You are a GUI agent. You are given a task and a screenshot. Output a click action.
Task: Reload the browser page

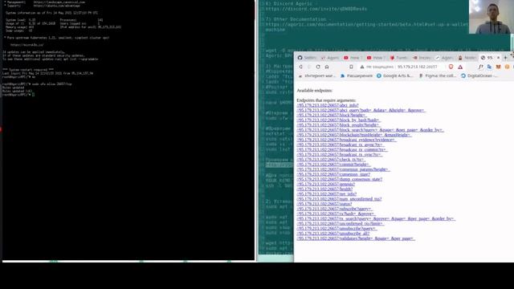(318, 67)
